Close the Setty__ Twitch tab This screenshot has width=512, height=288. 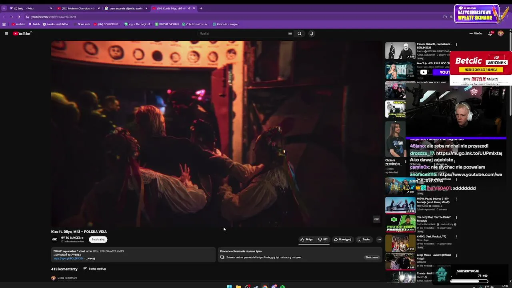(51, 8)
